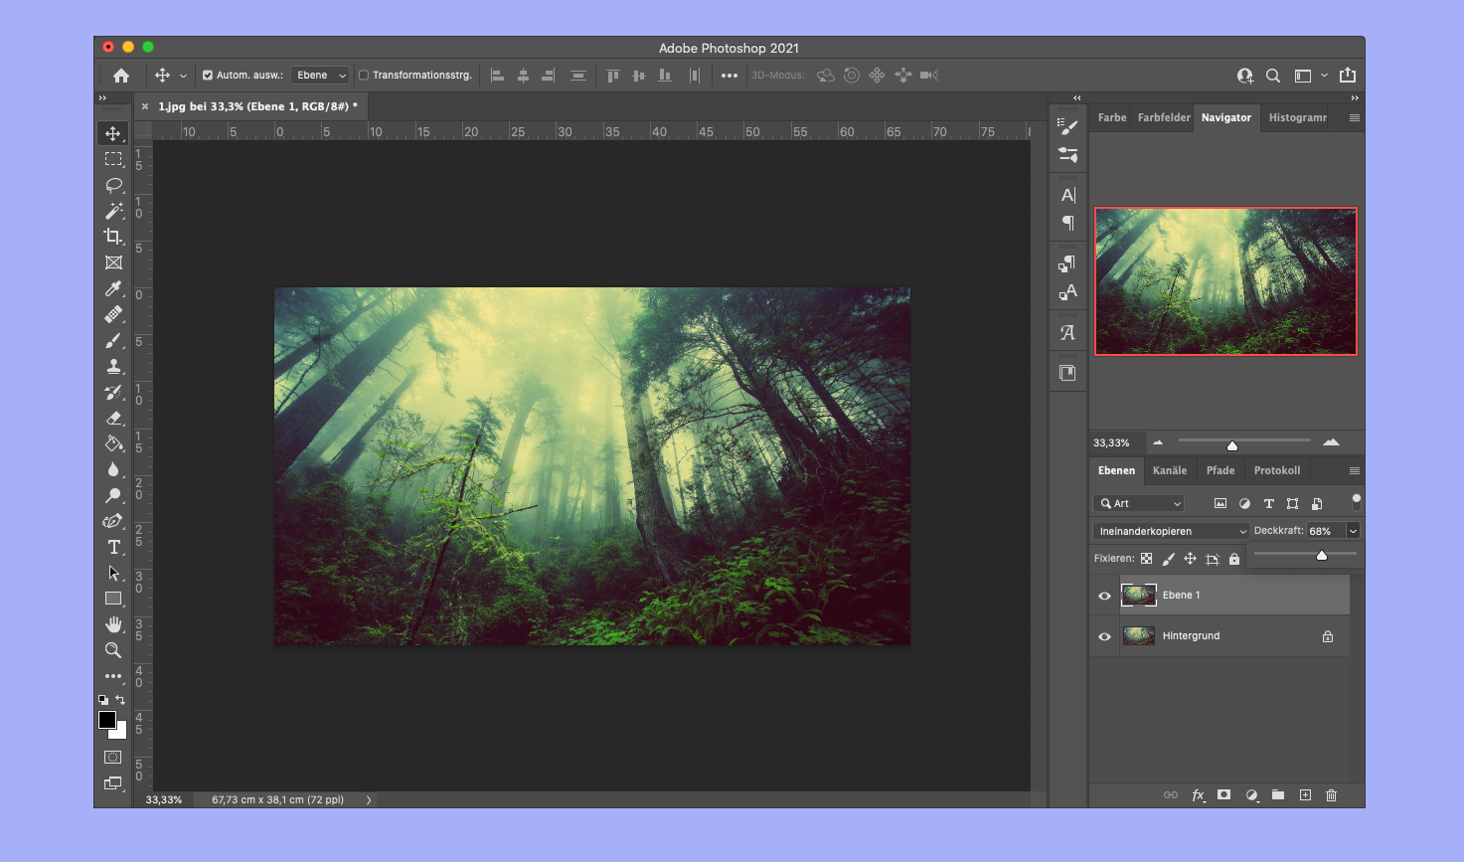Create a new layer group folder

point(1278,795)
